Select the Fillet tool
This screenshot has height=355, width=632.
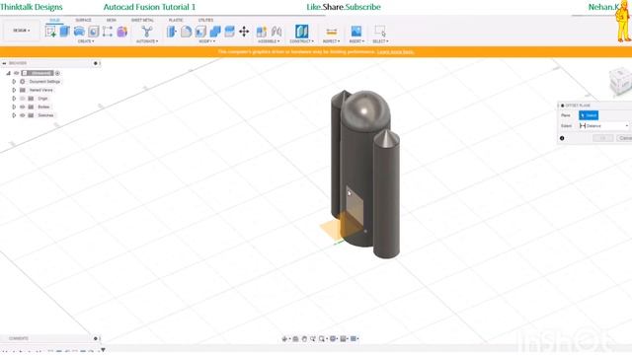coord(187,32)
